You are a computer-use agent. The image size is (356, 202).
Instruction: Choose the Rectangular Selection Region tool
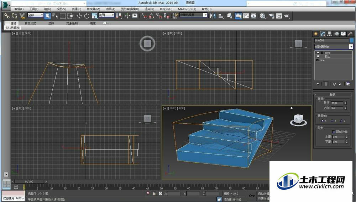click(63, 16)
